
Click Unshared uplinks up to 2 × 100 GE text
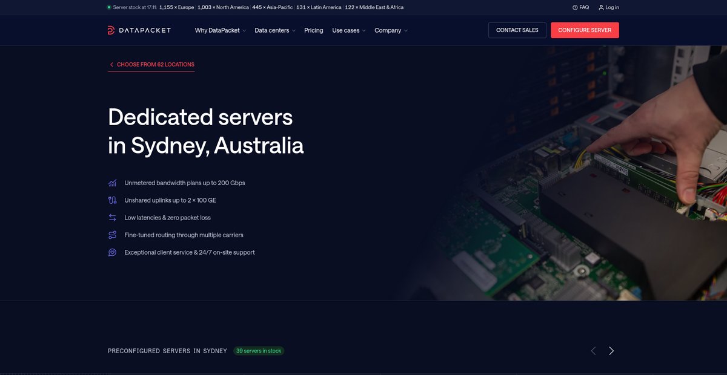(x=170, y=200)
